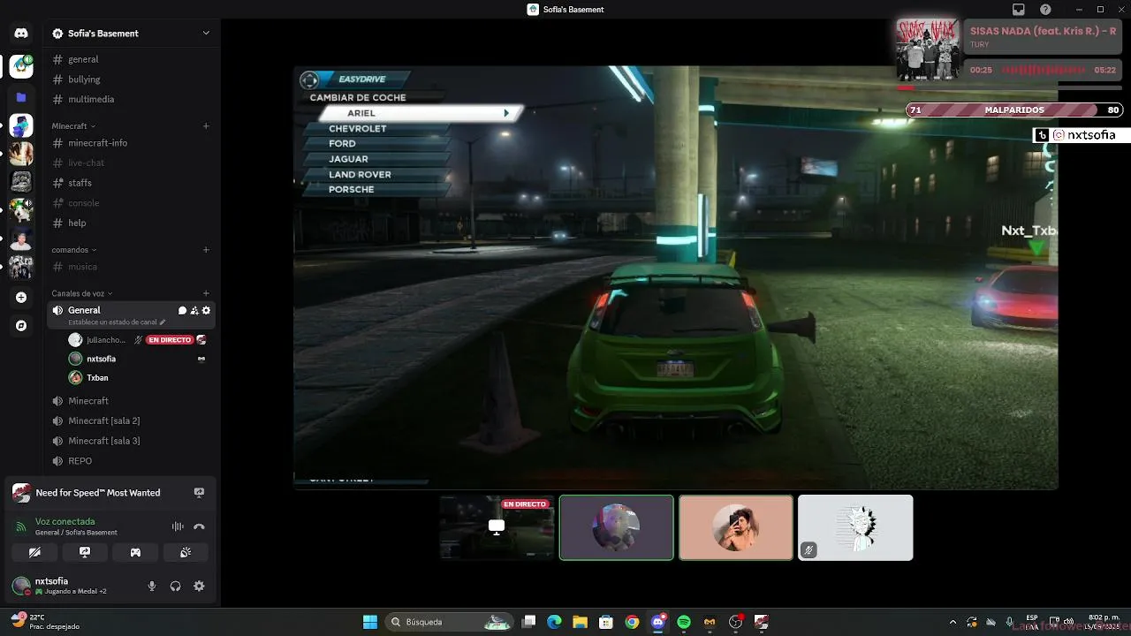Start an activity with the controller button

(135, 552)
